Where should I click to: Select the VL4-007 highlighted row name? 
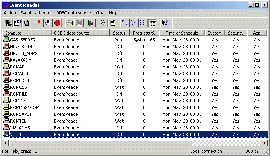point(18,135)
